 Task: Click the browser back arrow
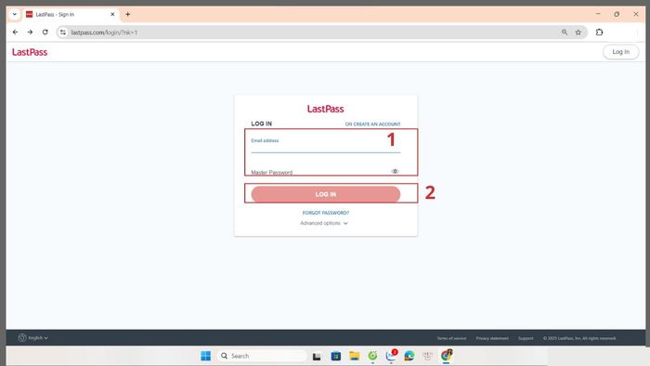pos(16,32)
